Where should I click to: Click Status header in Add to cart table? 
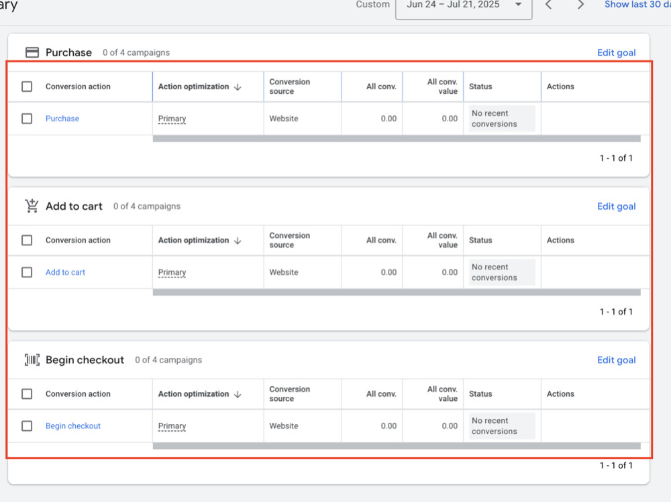tap(480, 241)
